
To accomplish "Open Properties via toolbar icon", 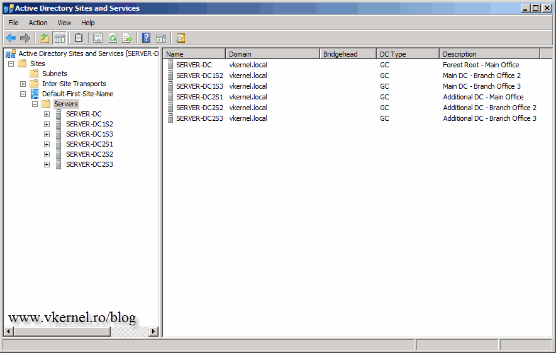I will pos(98,38).
